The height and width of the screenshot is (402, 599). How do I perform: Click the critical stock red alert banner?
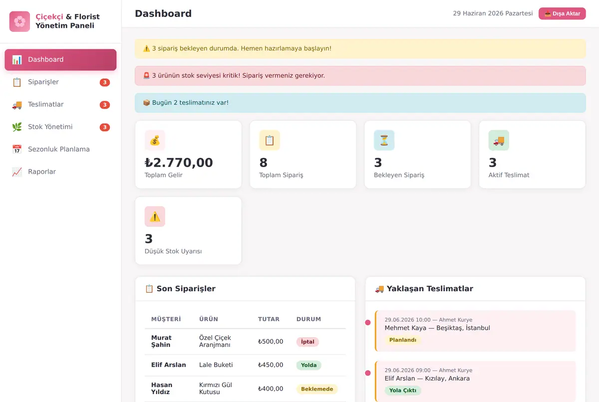coord(360,76)
